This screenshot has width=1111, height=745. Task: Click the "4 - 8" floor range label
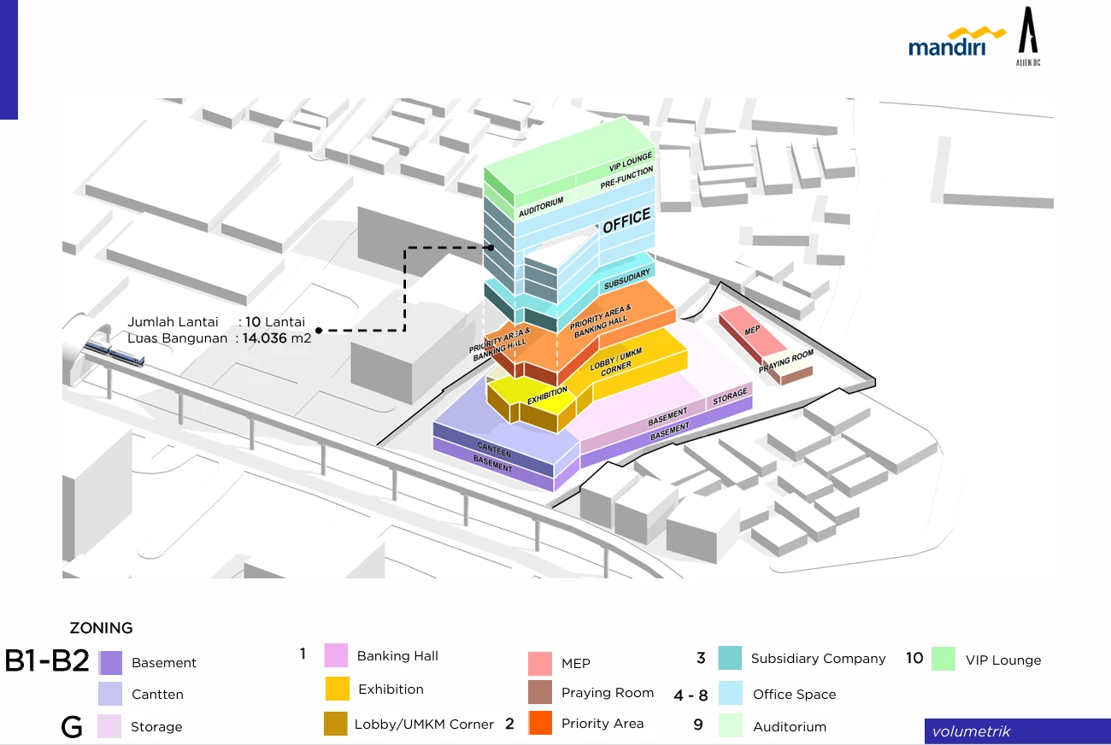pos(691,695)
